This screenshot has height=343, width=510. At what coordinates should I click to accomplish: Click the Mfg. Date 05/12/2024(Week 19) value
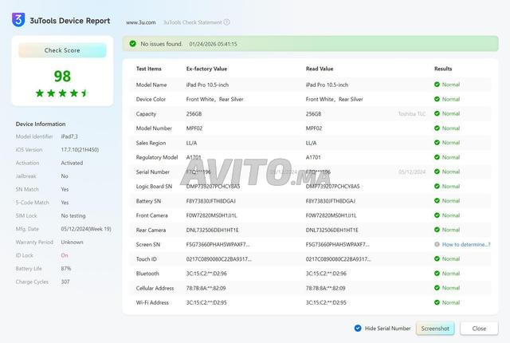[86, 229]
